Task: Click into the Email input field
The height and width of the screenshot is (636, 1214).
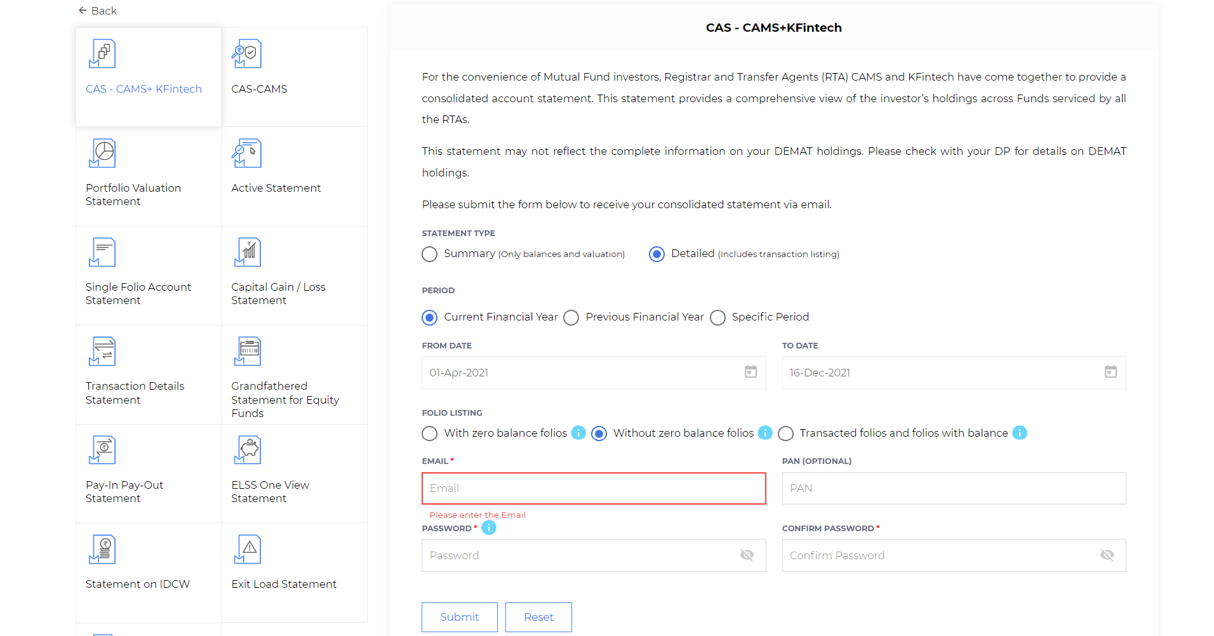Action: pyautogui.click(x=594, y=488)
